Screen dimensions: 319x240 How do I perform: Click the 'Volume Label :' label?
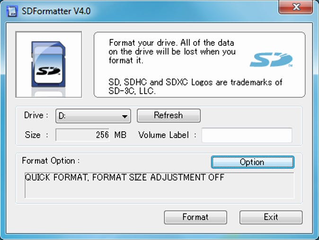pyautogui.click(x=167, y=135)
